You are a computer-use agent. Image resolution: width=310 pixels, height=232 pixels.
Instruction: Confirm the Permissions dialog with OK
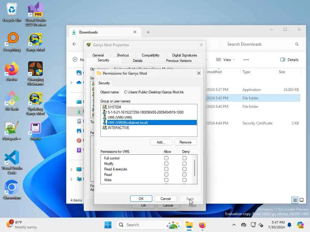[141, 199]
